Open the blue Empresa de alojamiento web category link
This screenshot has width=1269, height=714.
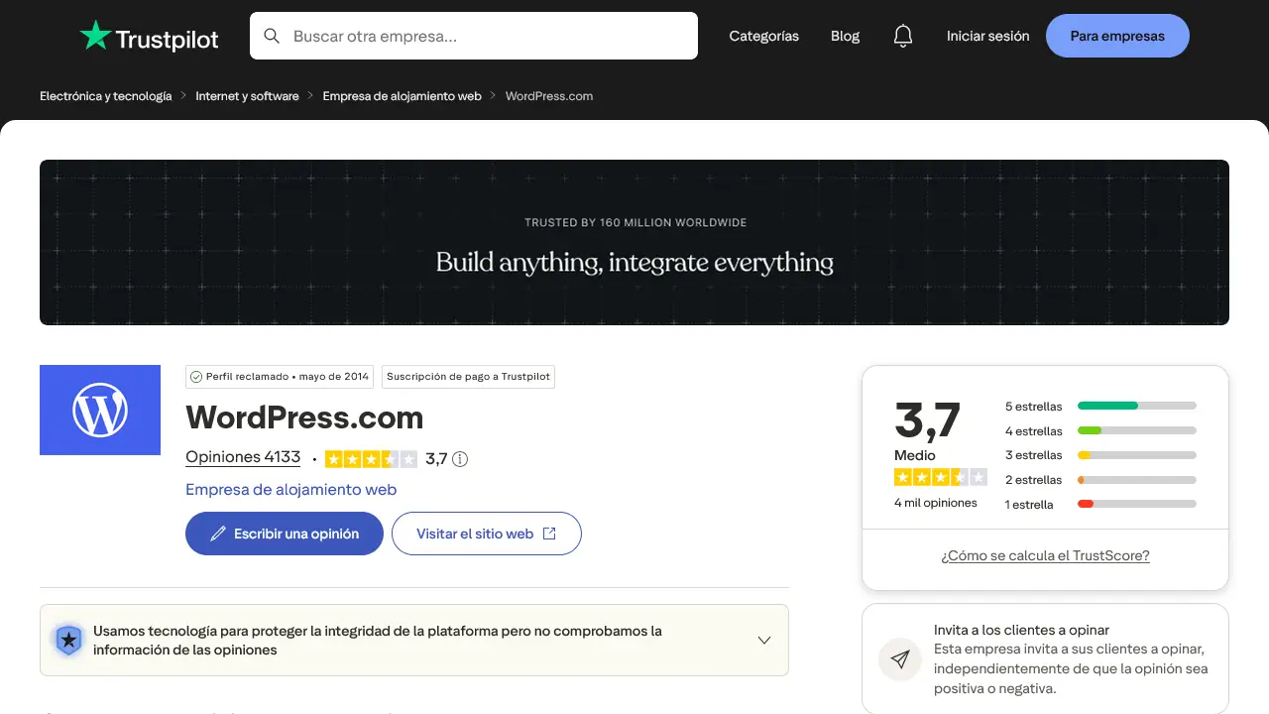point(291,489)
